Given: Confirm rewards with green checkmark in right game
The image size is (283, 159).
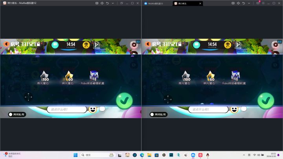Looking at the screenshot, I should point(266,101).
